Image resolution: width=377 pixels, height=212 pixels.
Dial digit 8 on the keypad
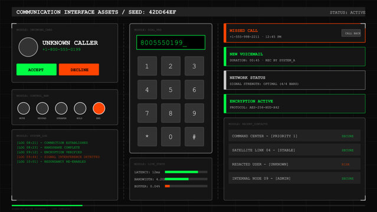pos(171,113)
